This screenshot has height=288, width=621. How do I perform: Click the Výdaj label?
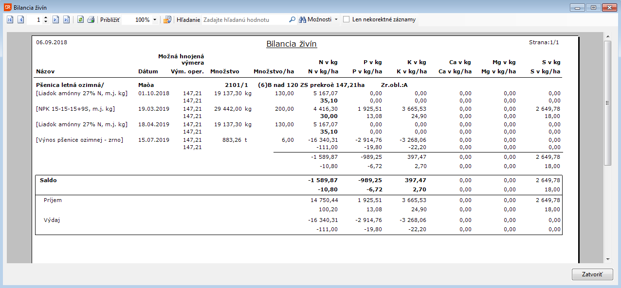tap(52, 220)
